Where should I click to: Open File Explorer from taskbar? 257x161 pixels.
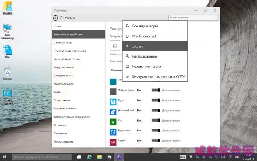point(99,157)
